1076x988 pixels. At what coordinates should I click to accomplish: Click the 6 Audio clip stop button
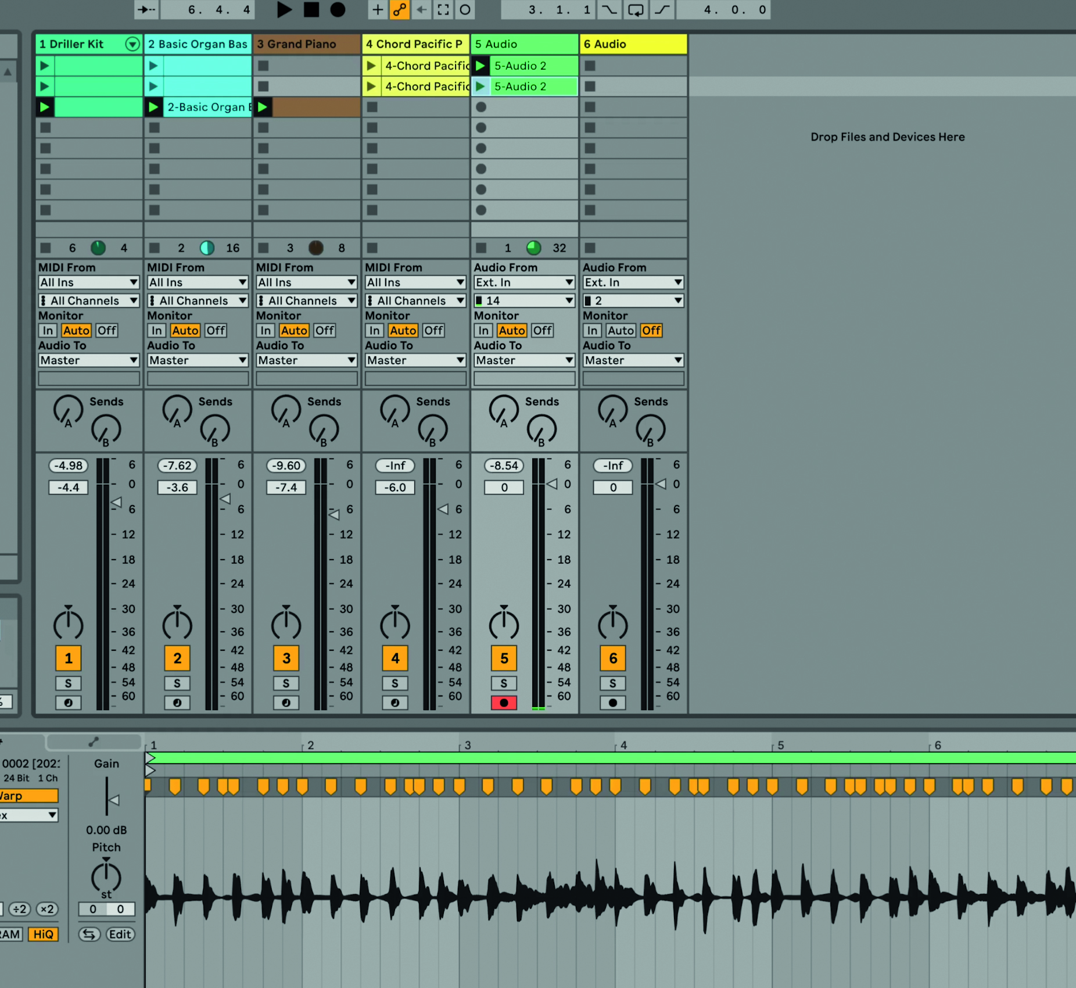(x=590, y=248)
